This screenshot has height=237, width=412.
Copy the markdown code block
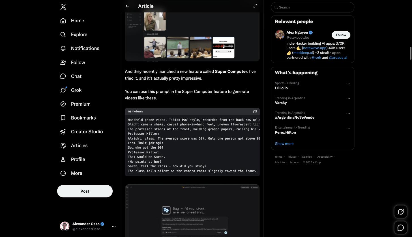click(x=255, y=111)
